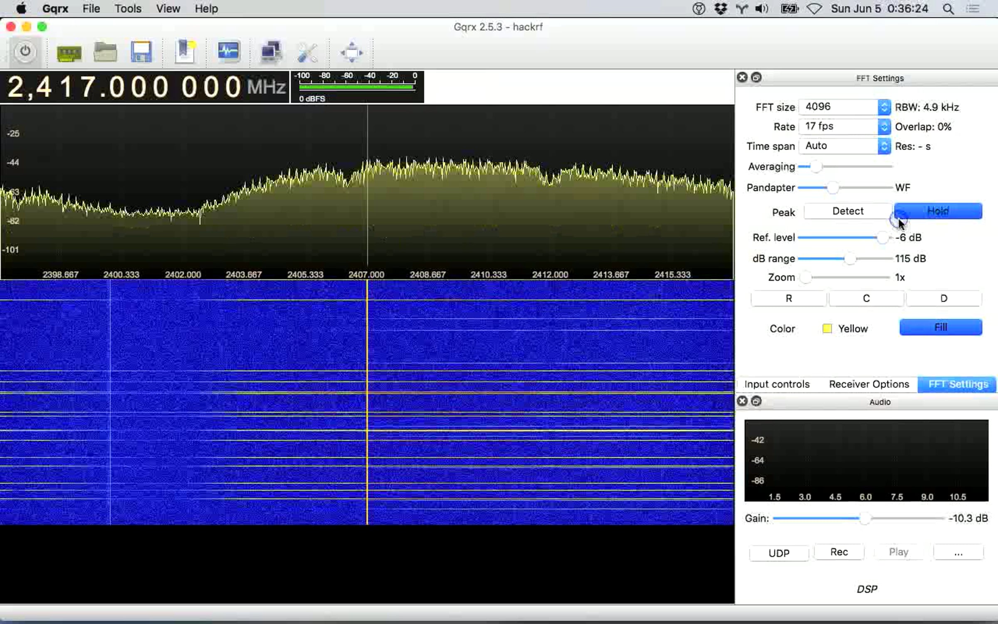
Task: Click the dBFS signal strength meter
Action: [357, 87]
